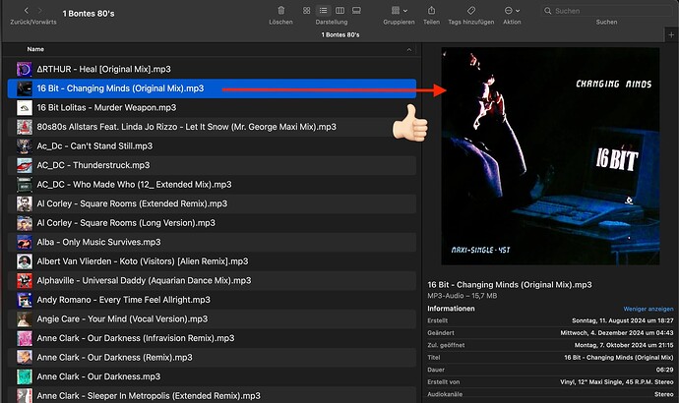Viewport: 679px width, 403px height.
Task: Click the Löschen trash icon
Action: click(281, 11)
